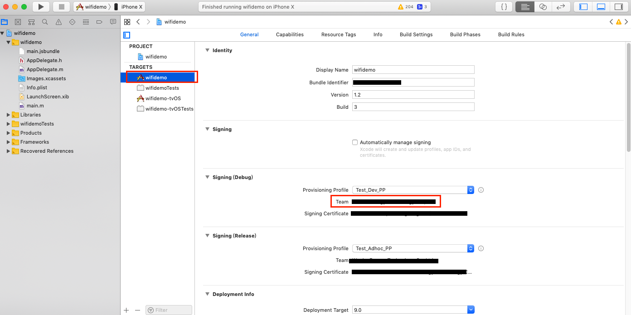Click the Version field showing 1.2
This screenshot has height=315, width=631.
413,95
